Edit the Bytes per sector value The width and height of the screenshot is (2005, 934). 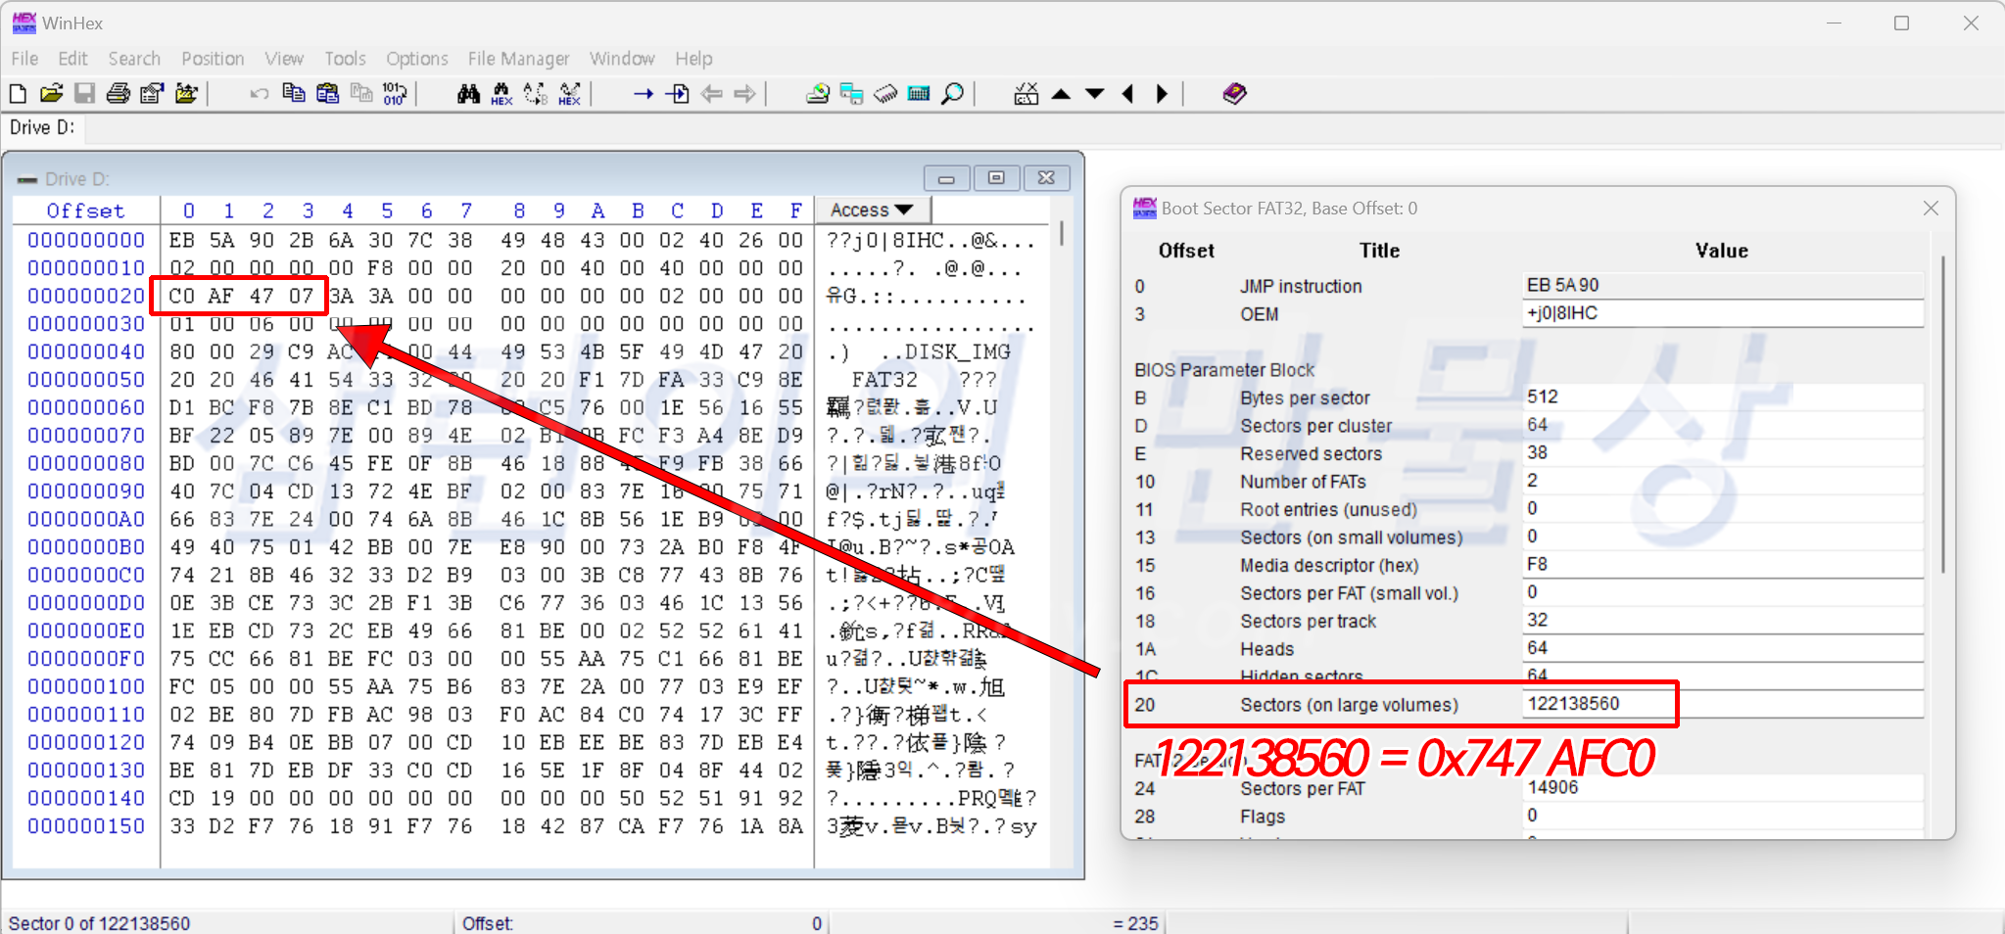click(x=1723, y=397)
